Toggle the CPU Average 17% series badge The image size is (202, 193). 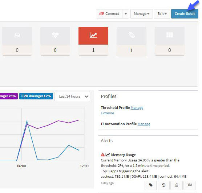[36, 96]
